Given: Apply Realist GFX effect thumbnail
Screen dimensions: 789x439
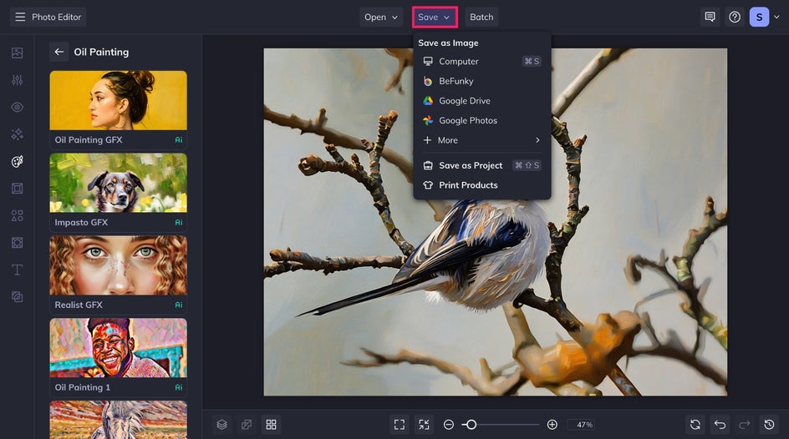Looking at the screenshot, I should (x=118, y=265).
